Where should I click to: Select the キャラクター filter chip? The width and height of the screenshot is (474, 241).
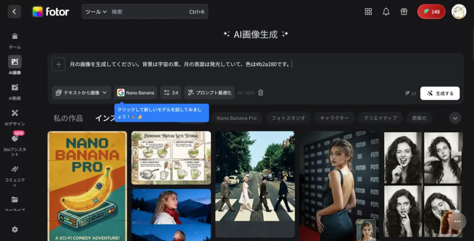(334, 118)
